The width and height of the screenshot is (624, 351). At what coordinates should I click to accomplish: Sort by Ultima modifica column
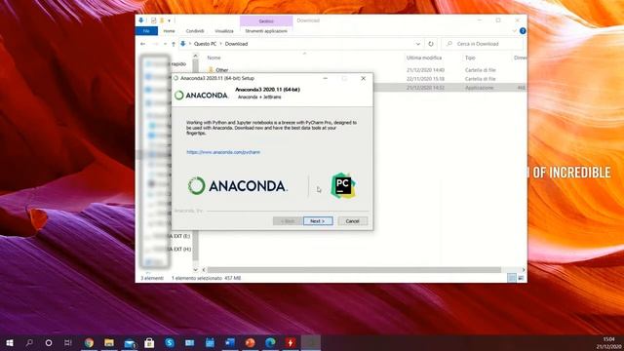tap(424, 58)
